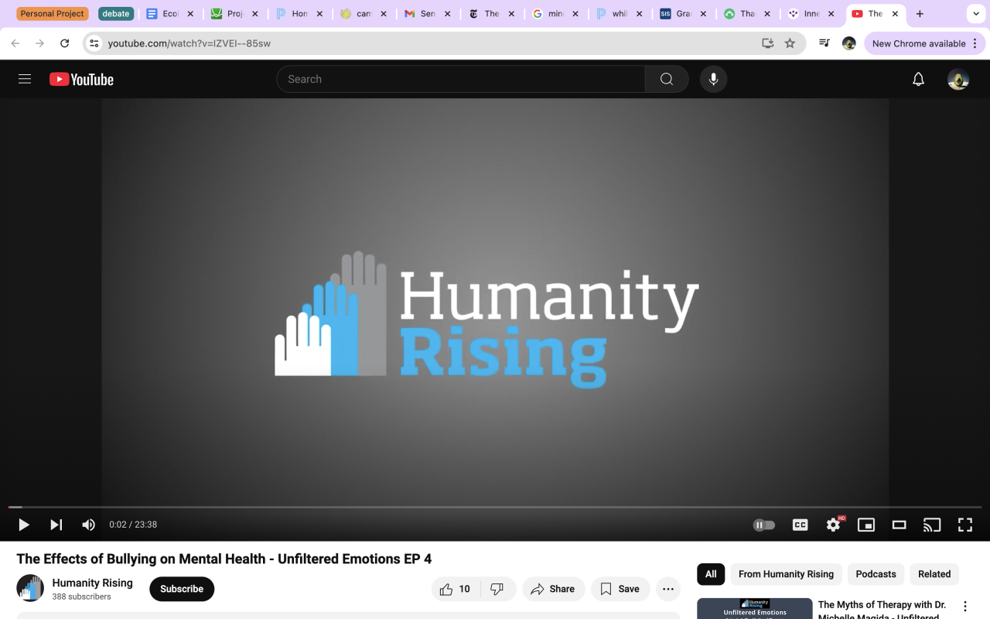Skip to the next video
This screenshot has height=619, width=990.
pos(56,525)
